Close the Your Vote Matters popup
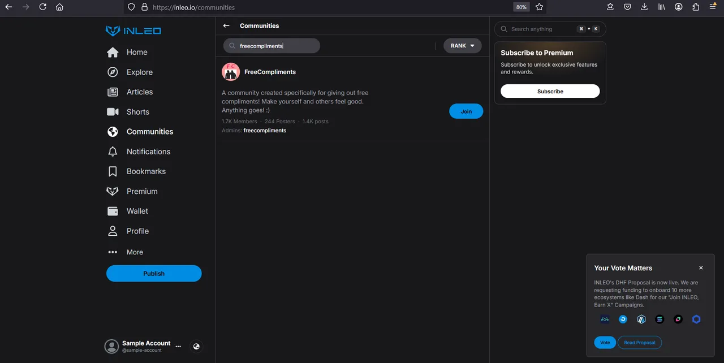 click(701, 268)
